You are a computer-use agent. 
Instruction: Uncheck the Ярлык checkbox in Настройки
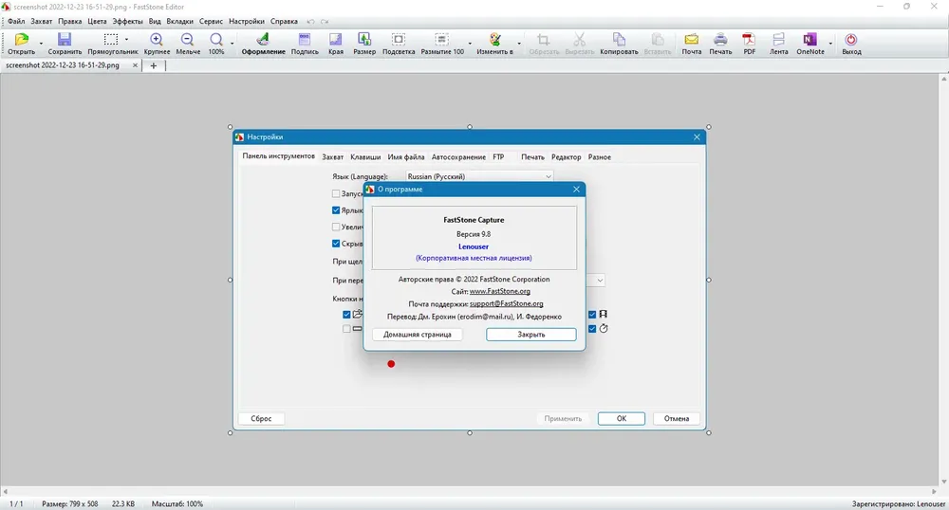[336, 210]
